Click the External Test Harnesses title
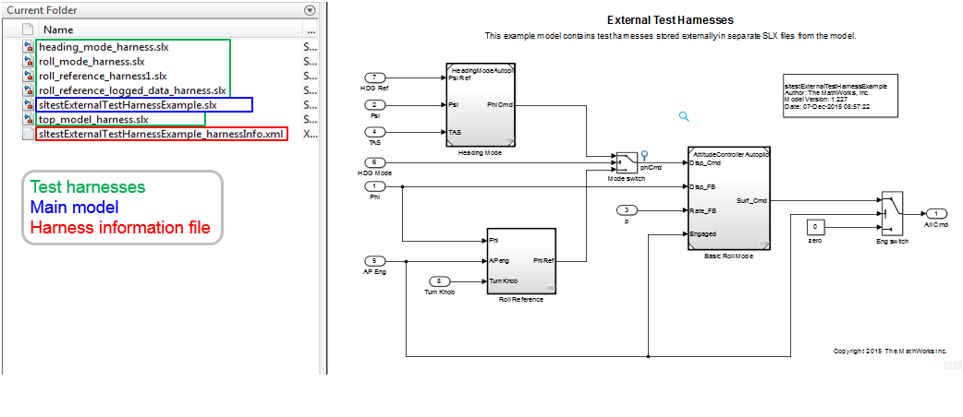The image size is (963, 417). [669, 20]
